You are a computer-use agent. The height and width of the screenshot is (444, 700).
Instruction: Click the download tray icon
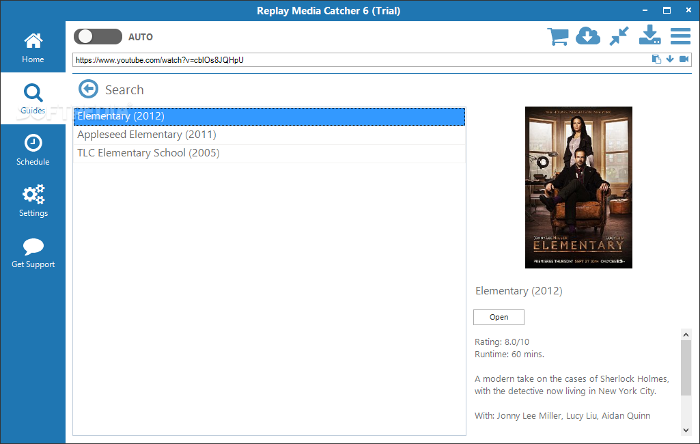click(x=649, y=36)
